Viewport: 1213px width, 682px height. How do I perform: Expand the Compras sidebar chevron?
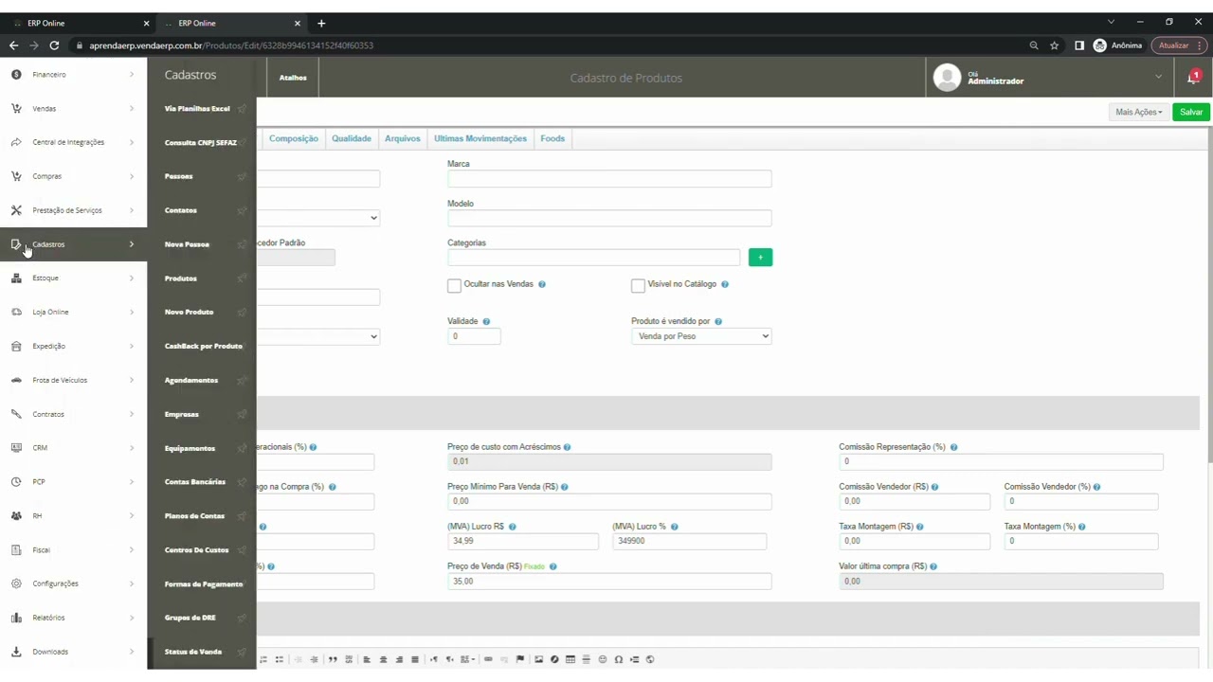tap(132, 176)
